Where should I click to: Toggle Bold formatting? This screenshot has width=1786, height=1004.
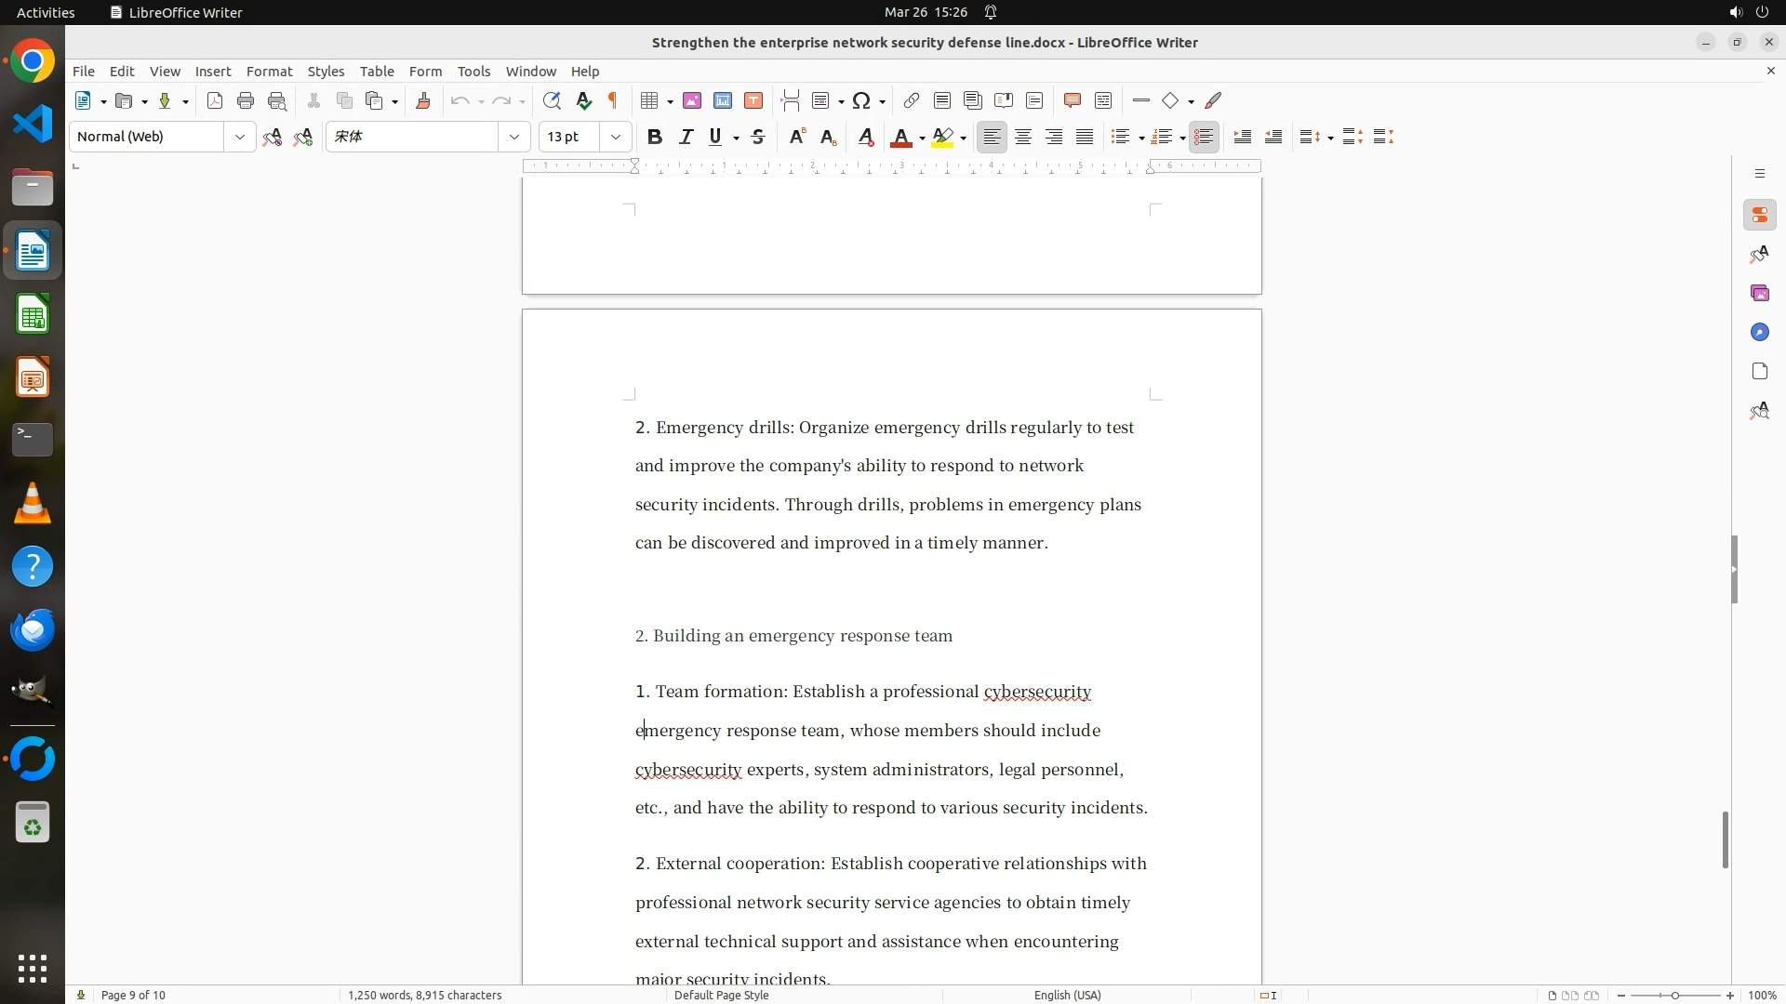pos(655,137)
